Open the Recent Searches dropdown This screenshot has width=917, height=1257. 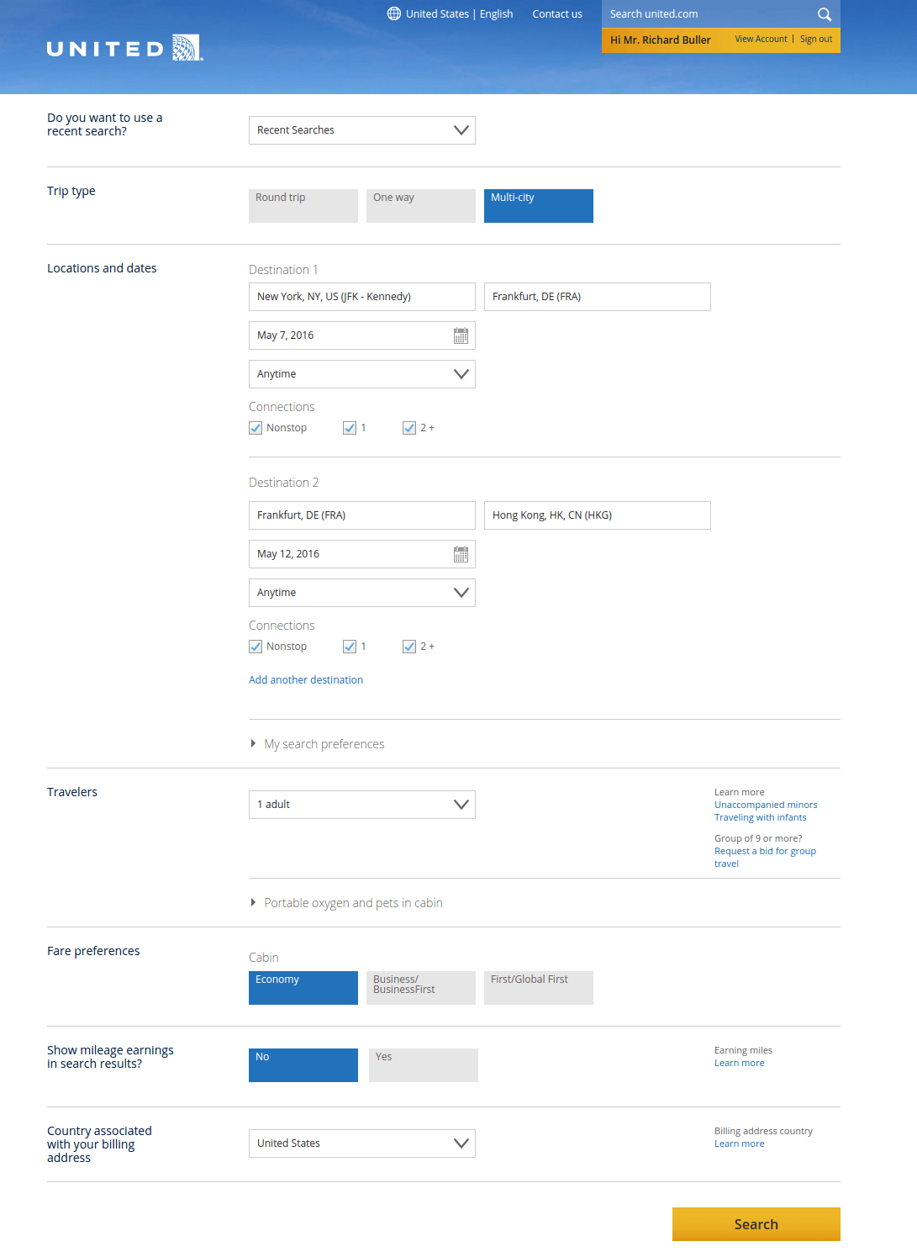pyautogui.click(x=362, y=130)
